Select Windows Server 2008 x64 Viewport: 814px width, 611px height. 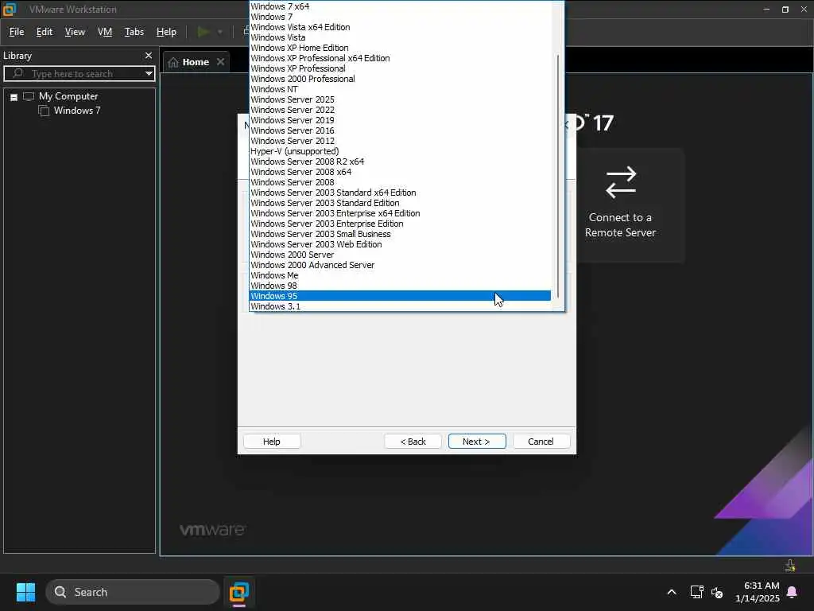[x=400, y=172]
